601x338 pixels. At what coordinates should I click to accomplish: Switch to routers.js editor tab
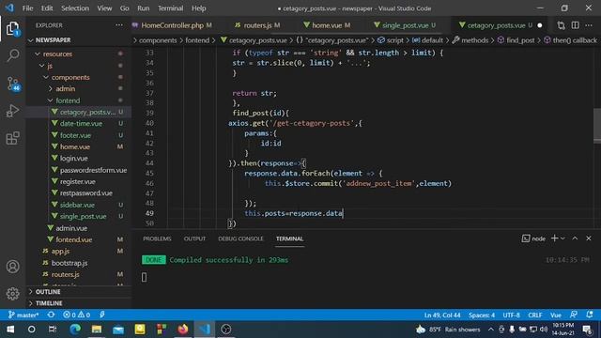pyautogui.click(x=257, y=25)
